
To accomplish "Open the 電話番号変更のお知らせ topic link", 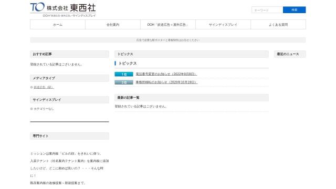I will [166, 74].
